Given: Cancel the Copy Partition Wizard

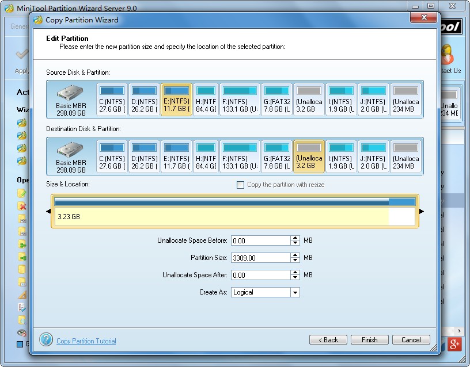Looking at the screenshot, I should pyautogui.click(x=411, y=340).
